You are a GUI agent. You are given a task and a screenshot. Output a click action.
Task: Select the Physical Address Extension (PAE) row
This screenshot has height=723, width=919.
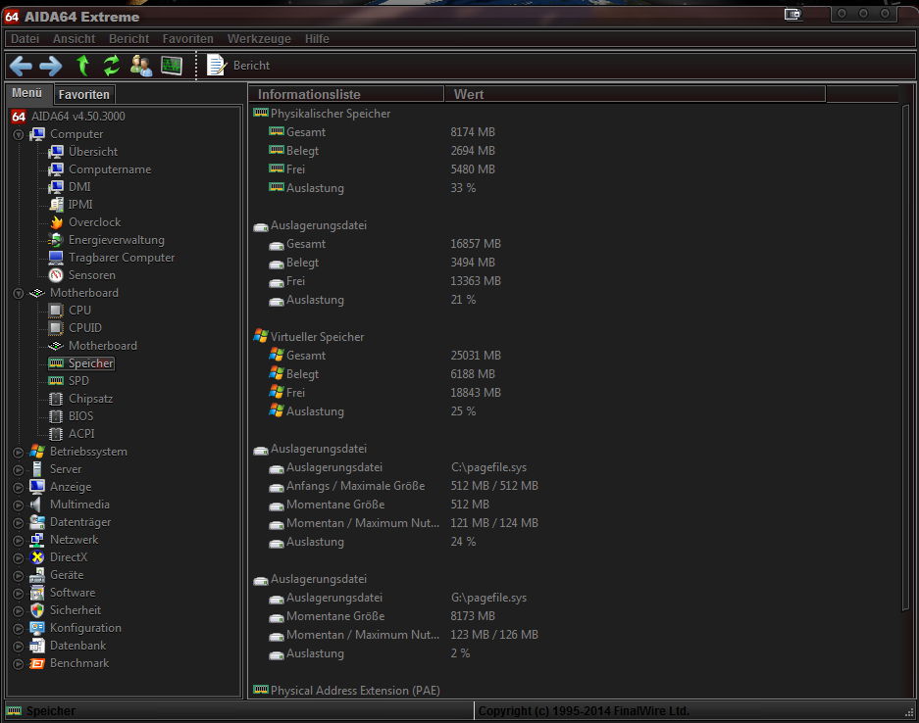355,691
